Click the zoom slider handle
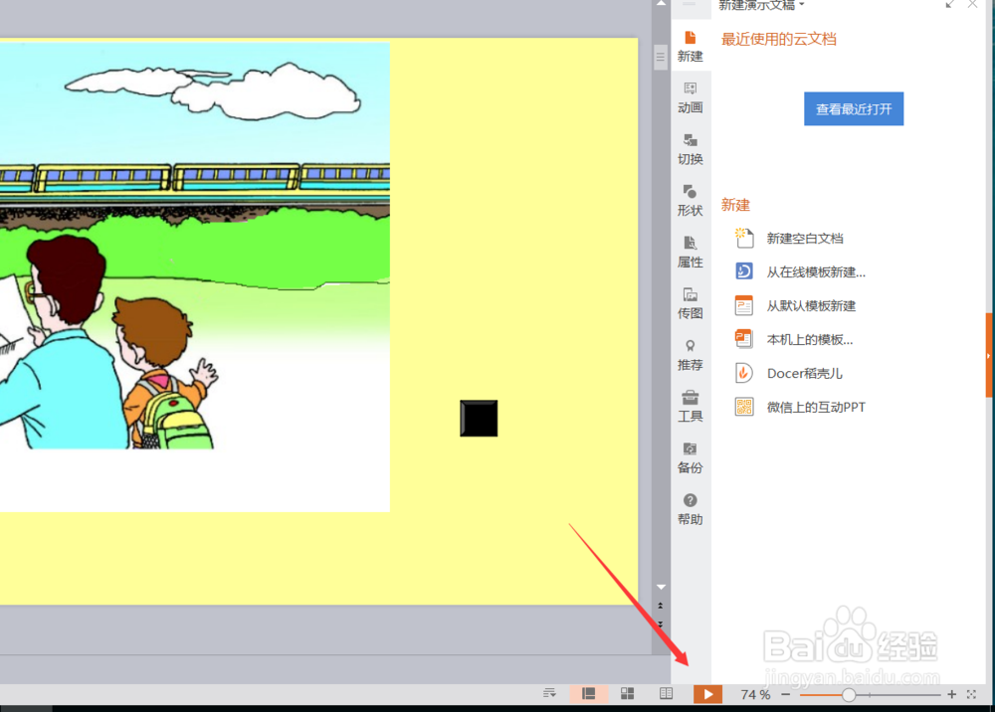995x712 pixels. coord(848,695)
